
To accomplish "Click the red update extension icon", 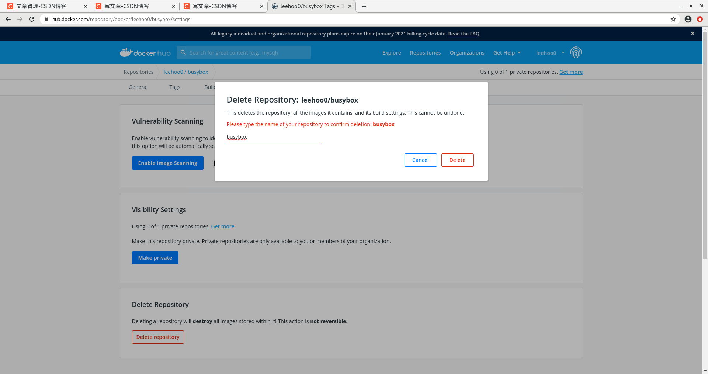I will tap(700, 19).
